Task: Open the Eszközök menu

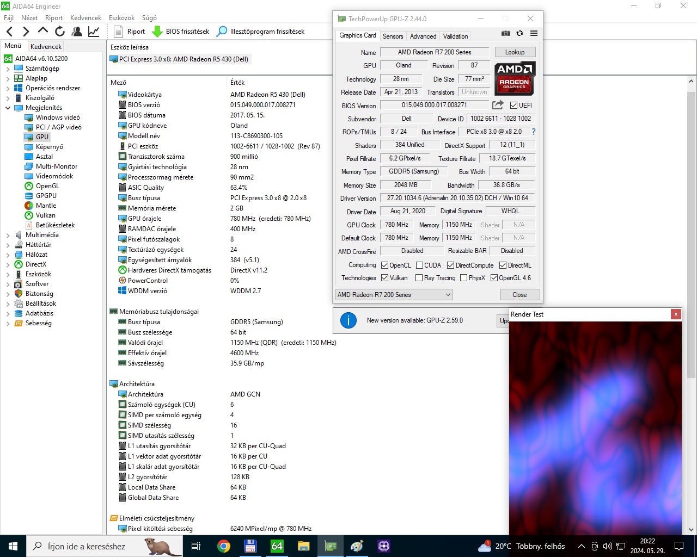Action: click(121, 18)
